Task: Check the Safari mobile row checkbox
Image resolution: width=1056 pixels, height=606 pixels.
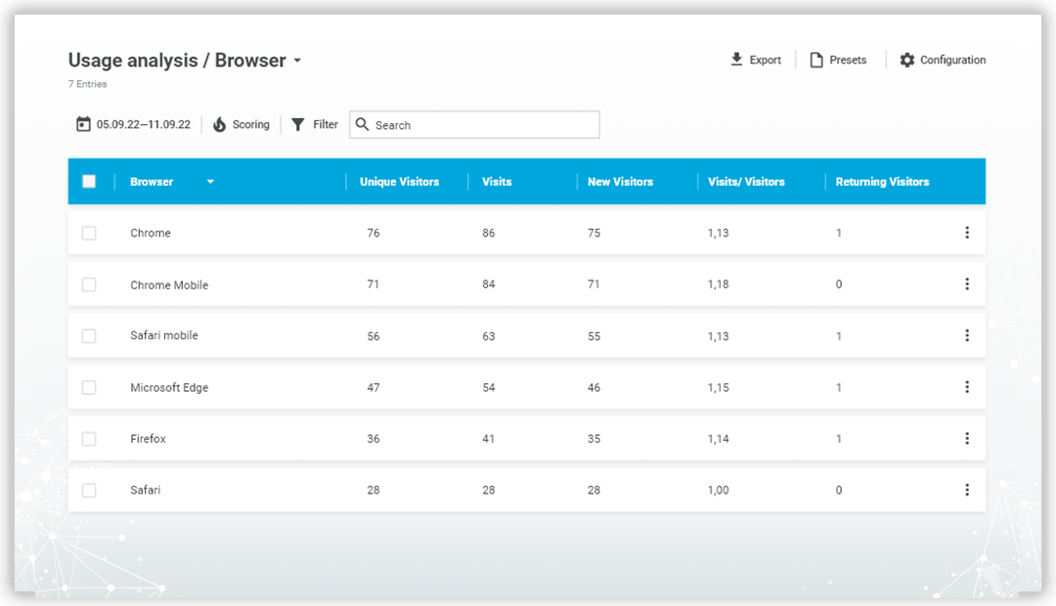Action: (x=89, y=336)
